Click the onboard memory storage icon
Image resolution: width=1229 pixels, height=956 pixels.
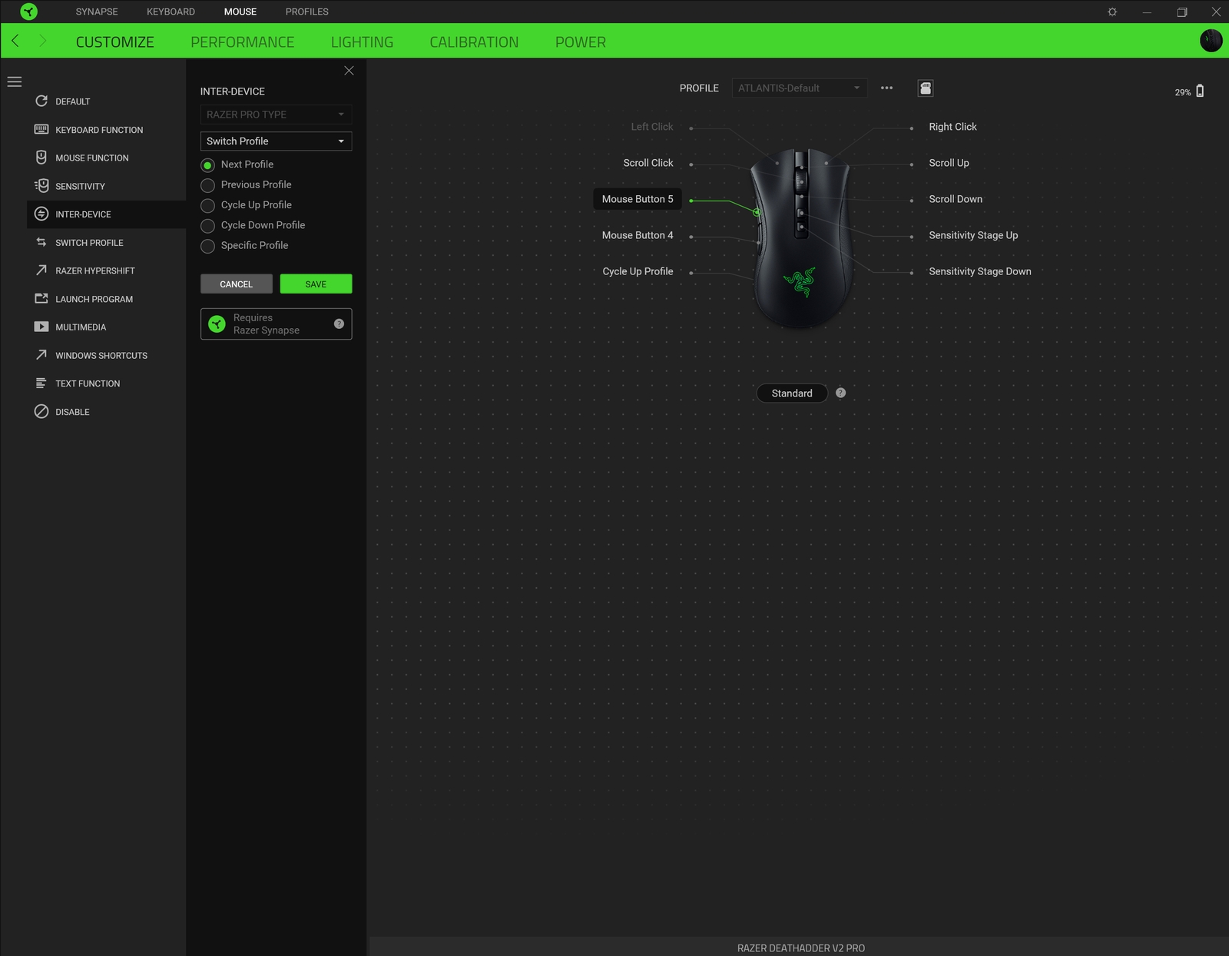pos(926,88)
